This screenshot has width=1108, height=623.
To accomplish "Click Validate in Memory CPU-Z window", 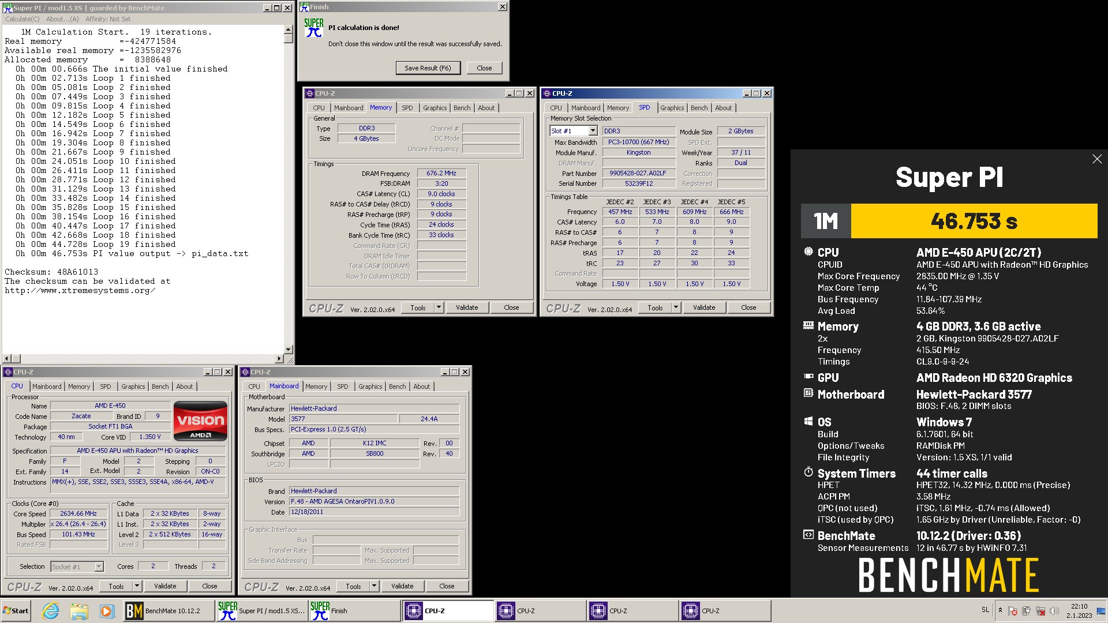I will (467, 307).
